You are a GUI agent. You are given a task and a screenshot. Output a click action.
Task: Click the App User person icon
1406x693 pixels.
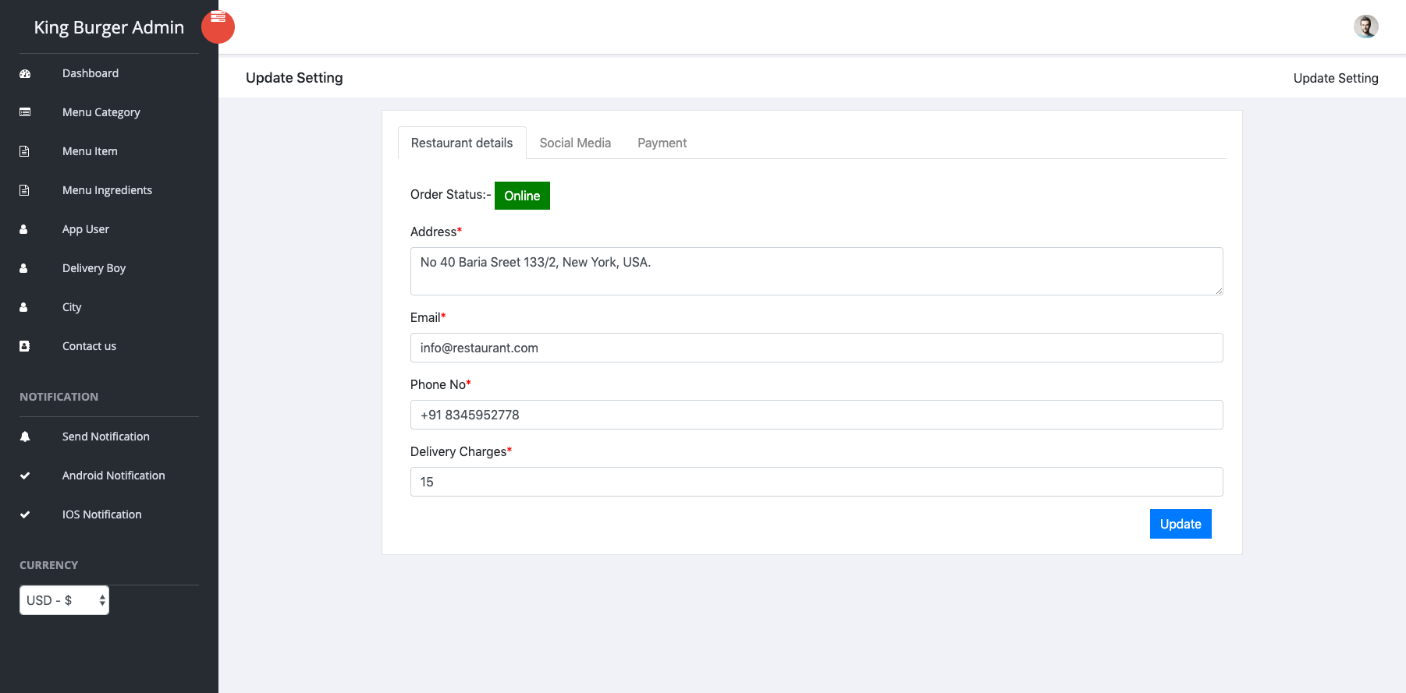click(x=23, y=229)
